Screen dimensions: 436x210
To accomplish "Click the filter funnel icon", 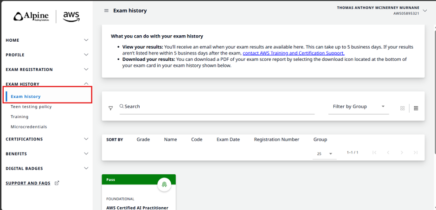I will click(110, 108).
